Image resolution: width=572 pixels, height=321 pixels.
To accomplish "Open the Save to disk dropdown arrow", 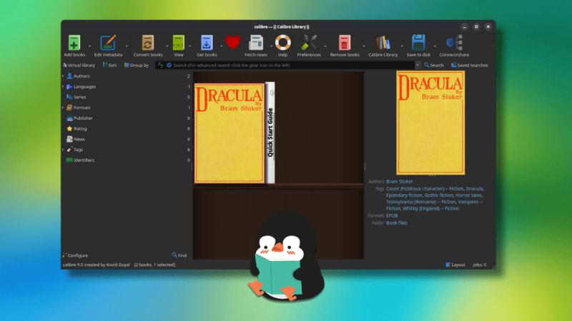I will pyautogui.click(x=435, y=46).
